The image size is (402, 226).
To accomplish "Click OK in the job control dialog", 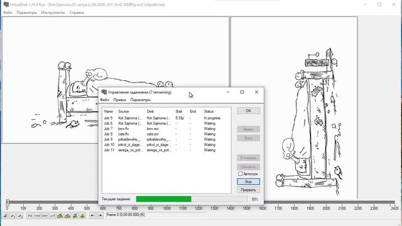I will click(249, 110).
